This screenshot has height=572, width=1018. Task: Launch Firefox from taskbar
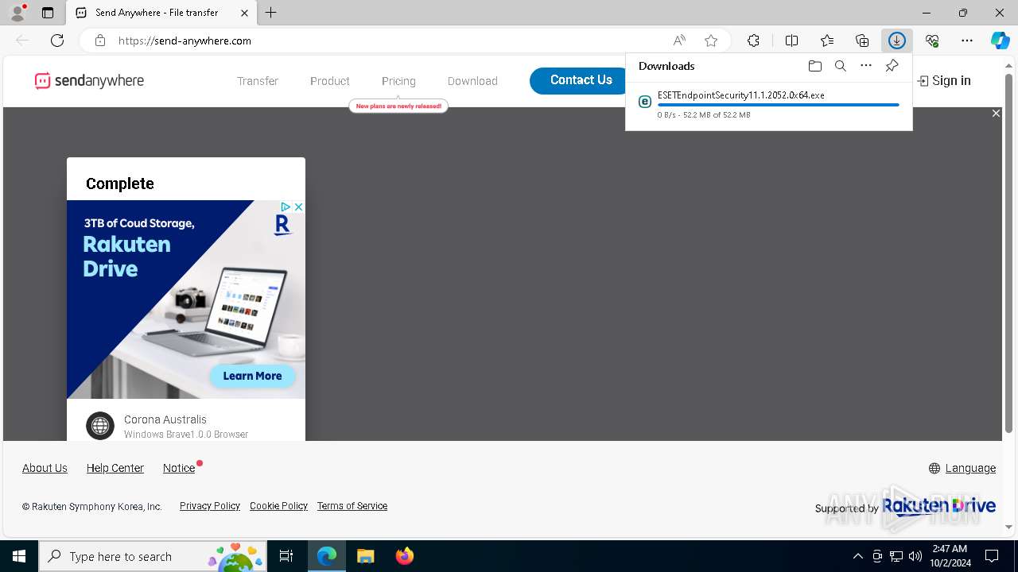405,556
